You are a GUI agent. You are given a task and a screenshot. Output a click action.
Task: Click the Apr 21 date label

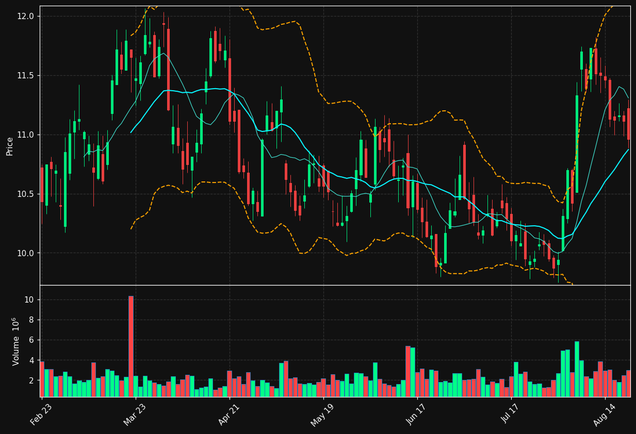[229, 415]
